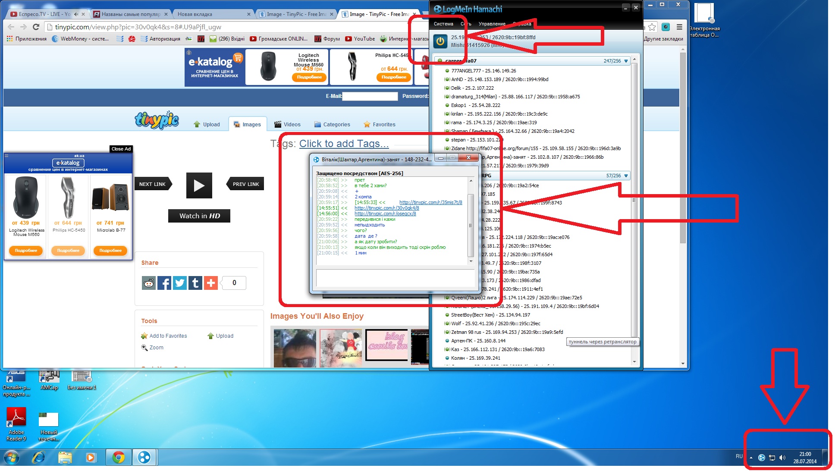
Task: Open the Управление menu in Hamachi
Action: pyautogui.click(x=492, y=24)
